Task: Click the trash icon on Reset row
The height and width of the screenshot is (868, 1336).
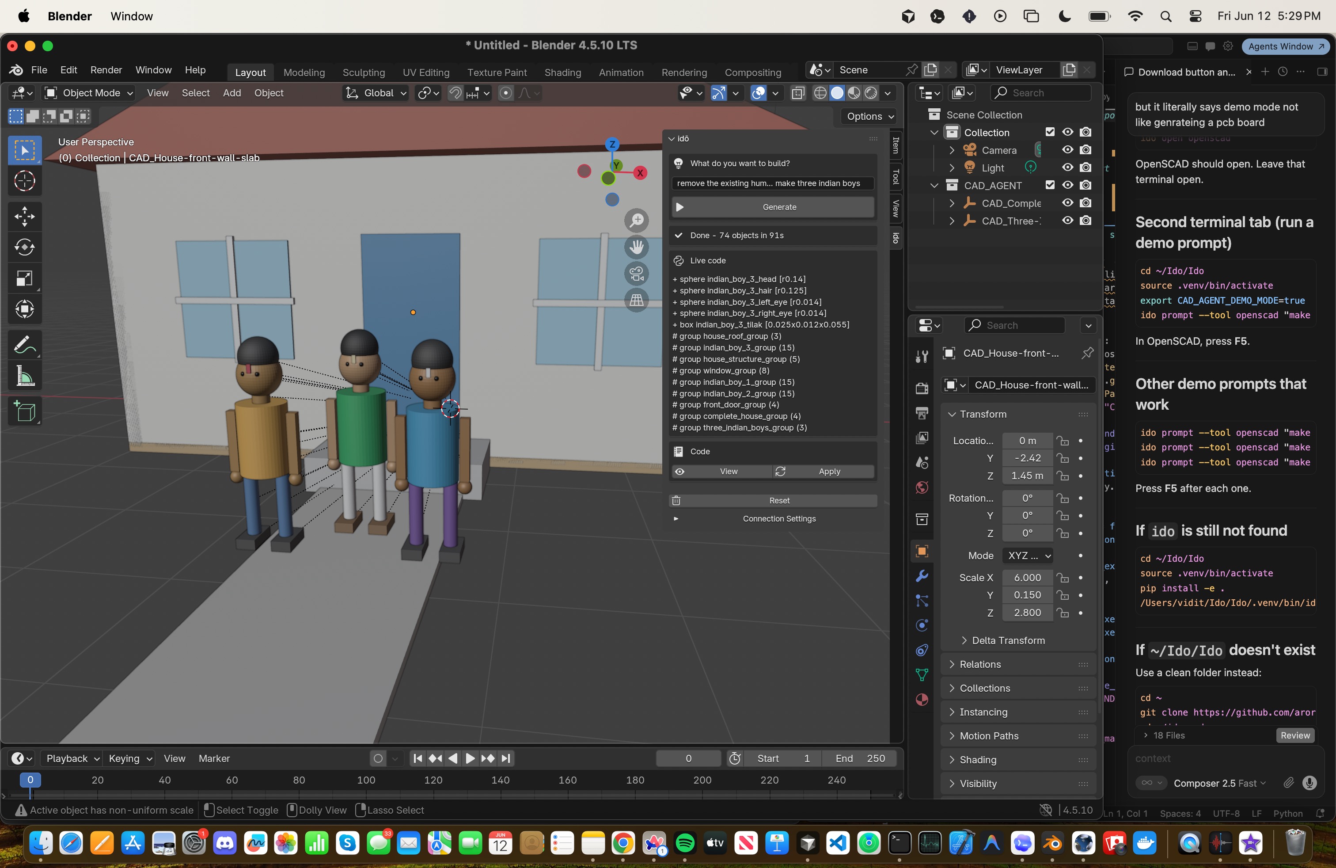Action: pos(676,500)
